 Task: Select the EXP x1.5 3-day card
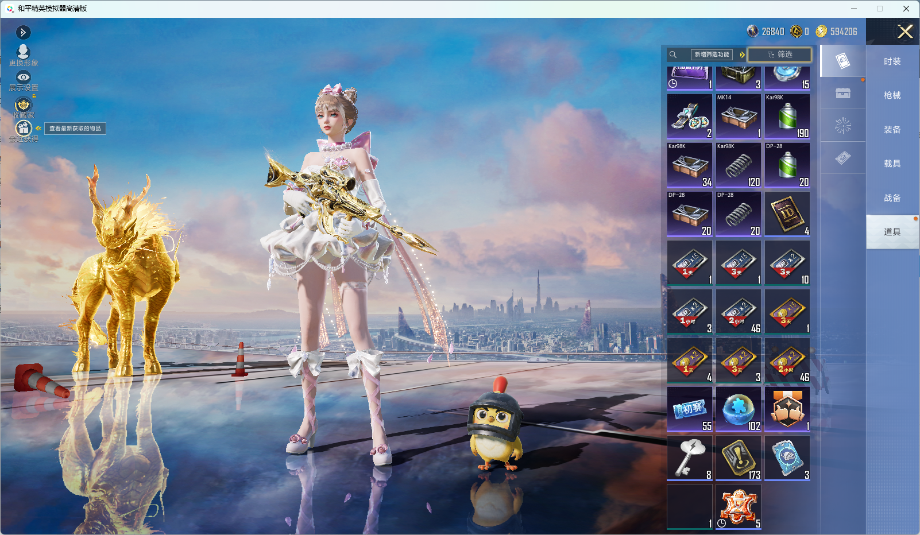click(x=739, y=263)
